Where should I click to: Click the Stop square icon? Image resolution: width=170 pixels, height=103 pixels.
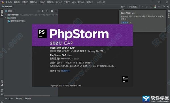pos(159,7)
